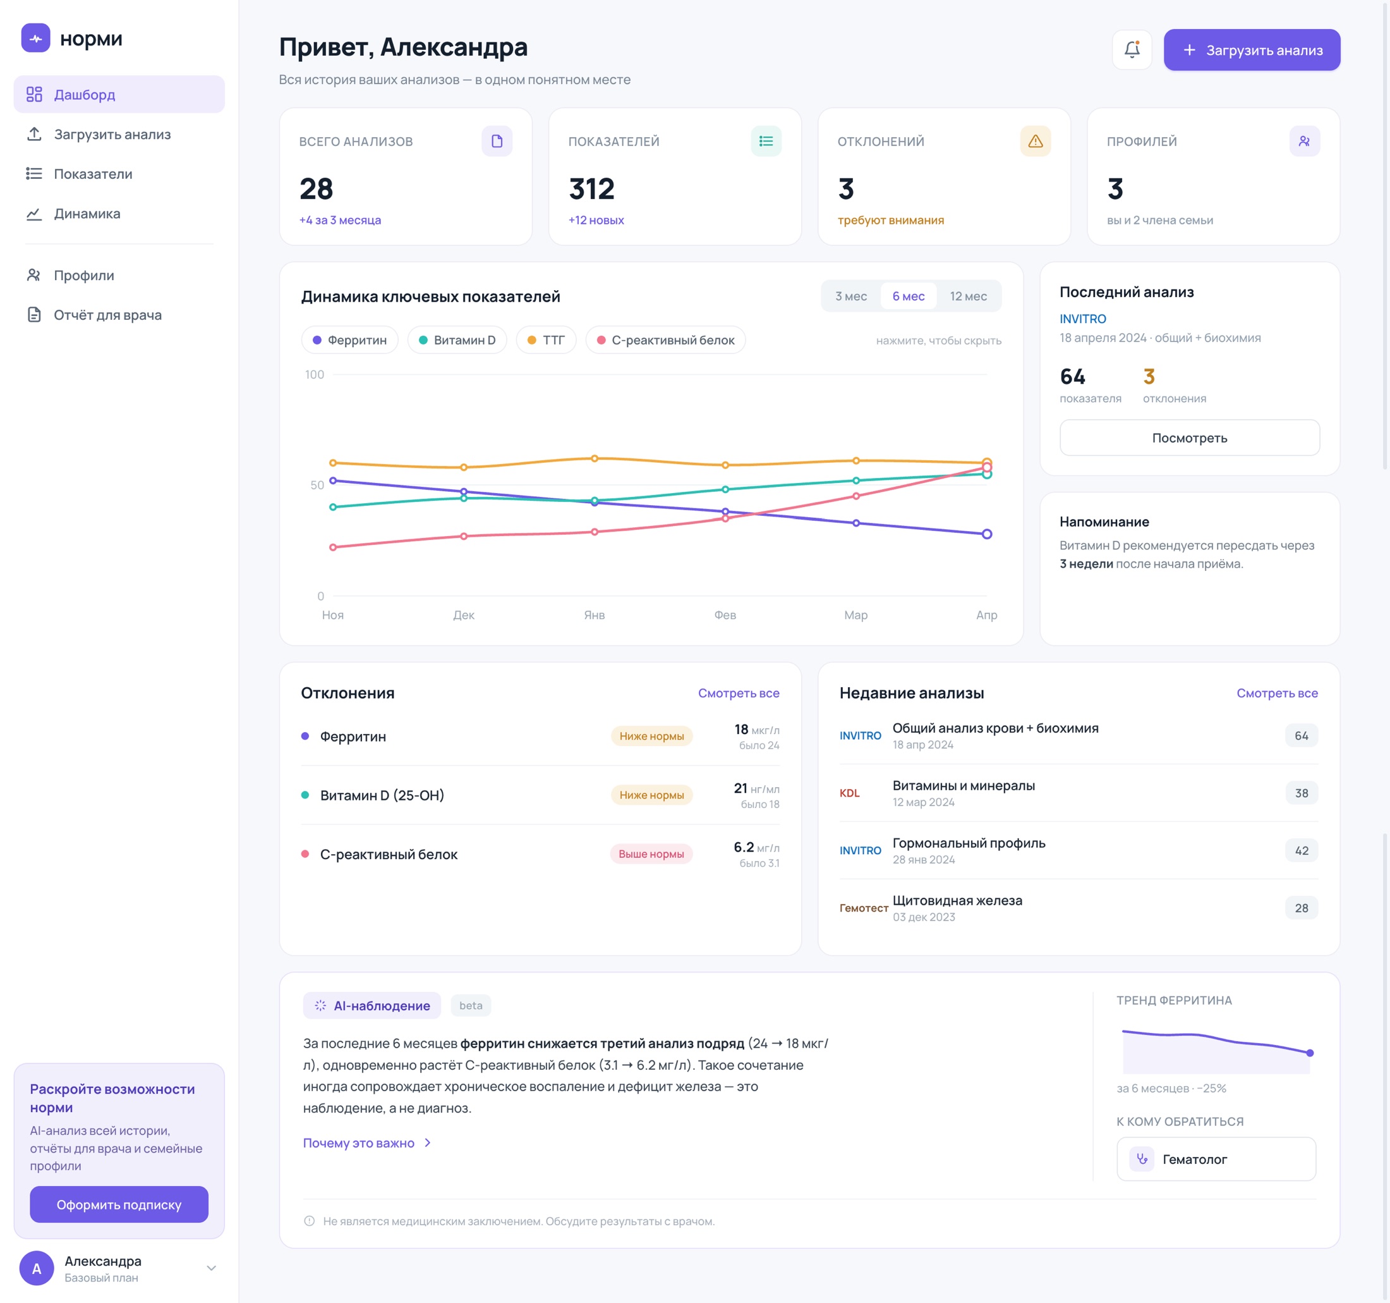The width and height of the screenshot is (1390, 1303).
Task: Hide the ТТГ chart series
Action: [x=546, y=340]
